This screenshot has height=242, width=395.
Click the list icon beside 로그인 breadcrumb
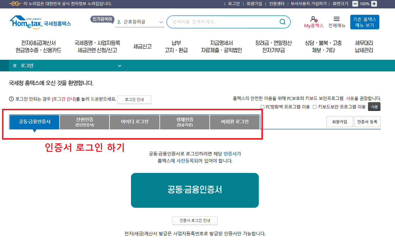click(x=15, y=66)
